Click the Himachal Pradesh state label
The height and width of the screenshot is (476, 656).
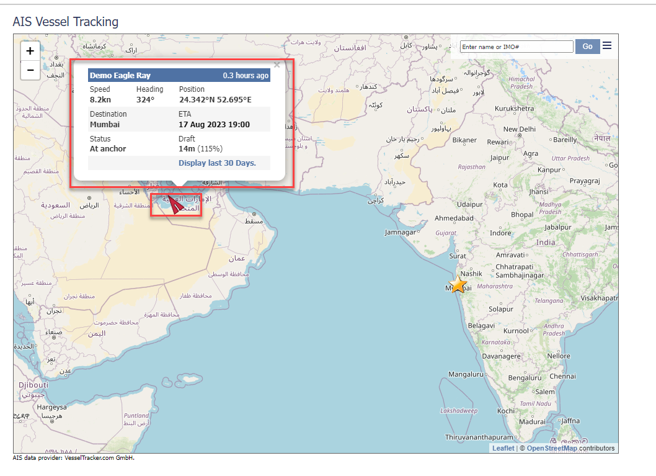pyautogui.click(x=521, y=83)
